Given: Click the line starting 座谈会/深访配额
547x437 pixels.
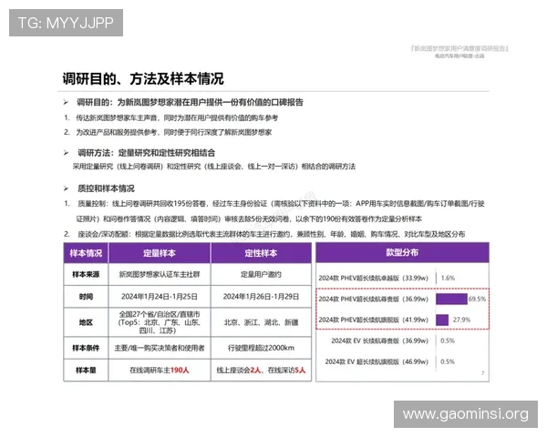Looking at the screenshot, I should pyautogui.click(x=272, y=234).
